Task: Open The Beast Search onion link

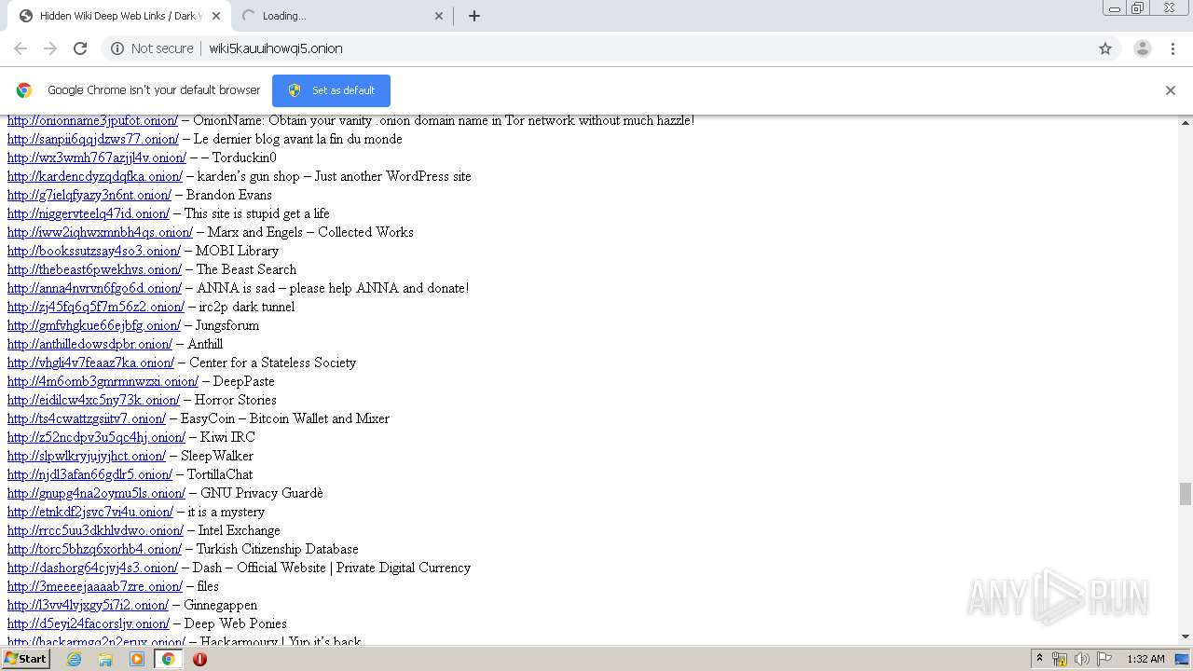Action: [94, 269]
